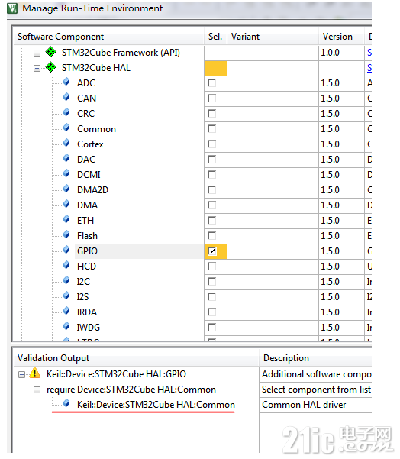
Task: Click the blue component icon beside DCMI
Action: [66, 173]
